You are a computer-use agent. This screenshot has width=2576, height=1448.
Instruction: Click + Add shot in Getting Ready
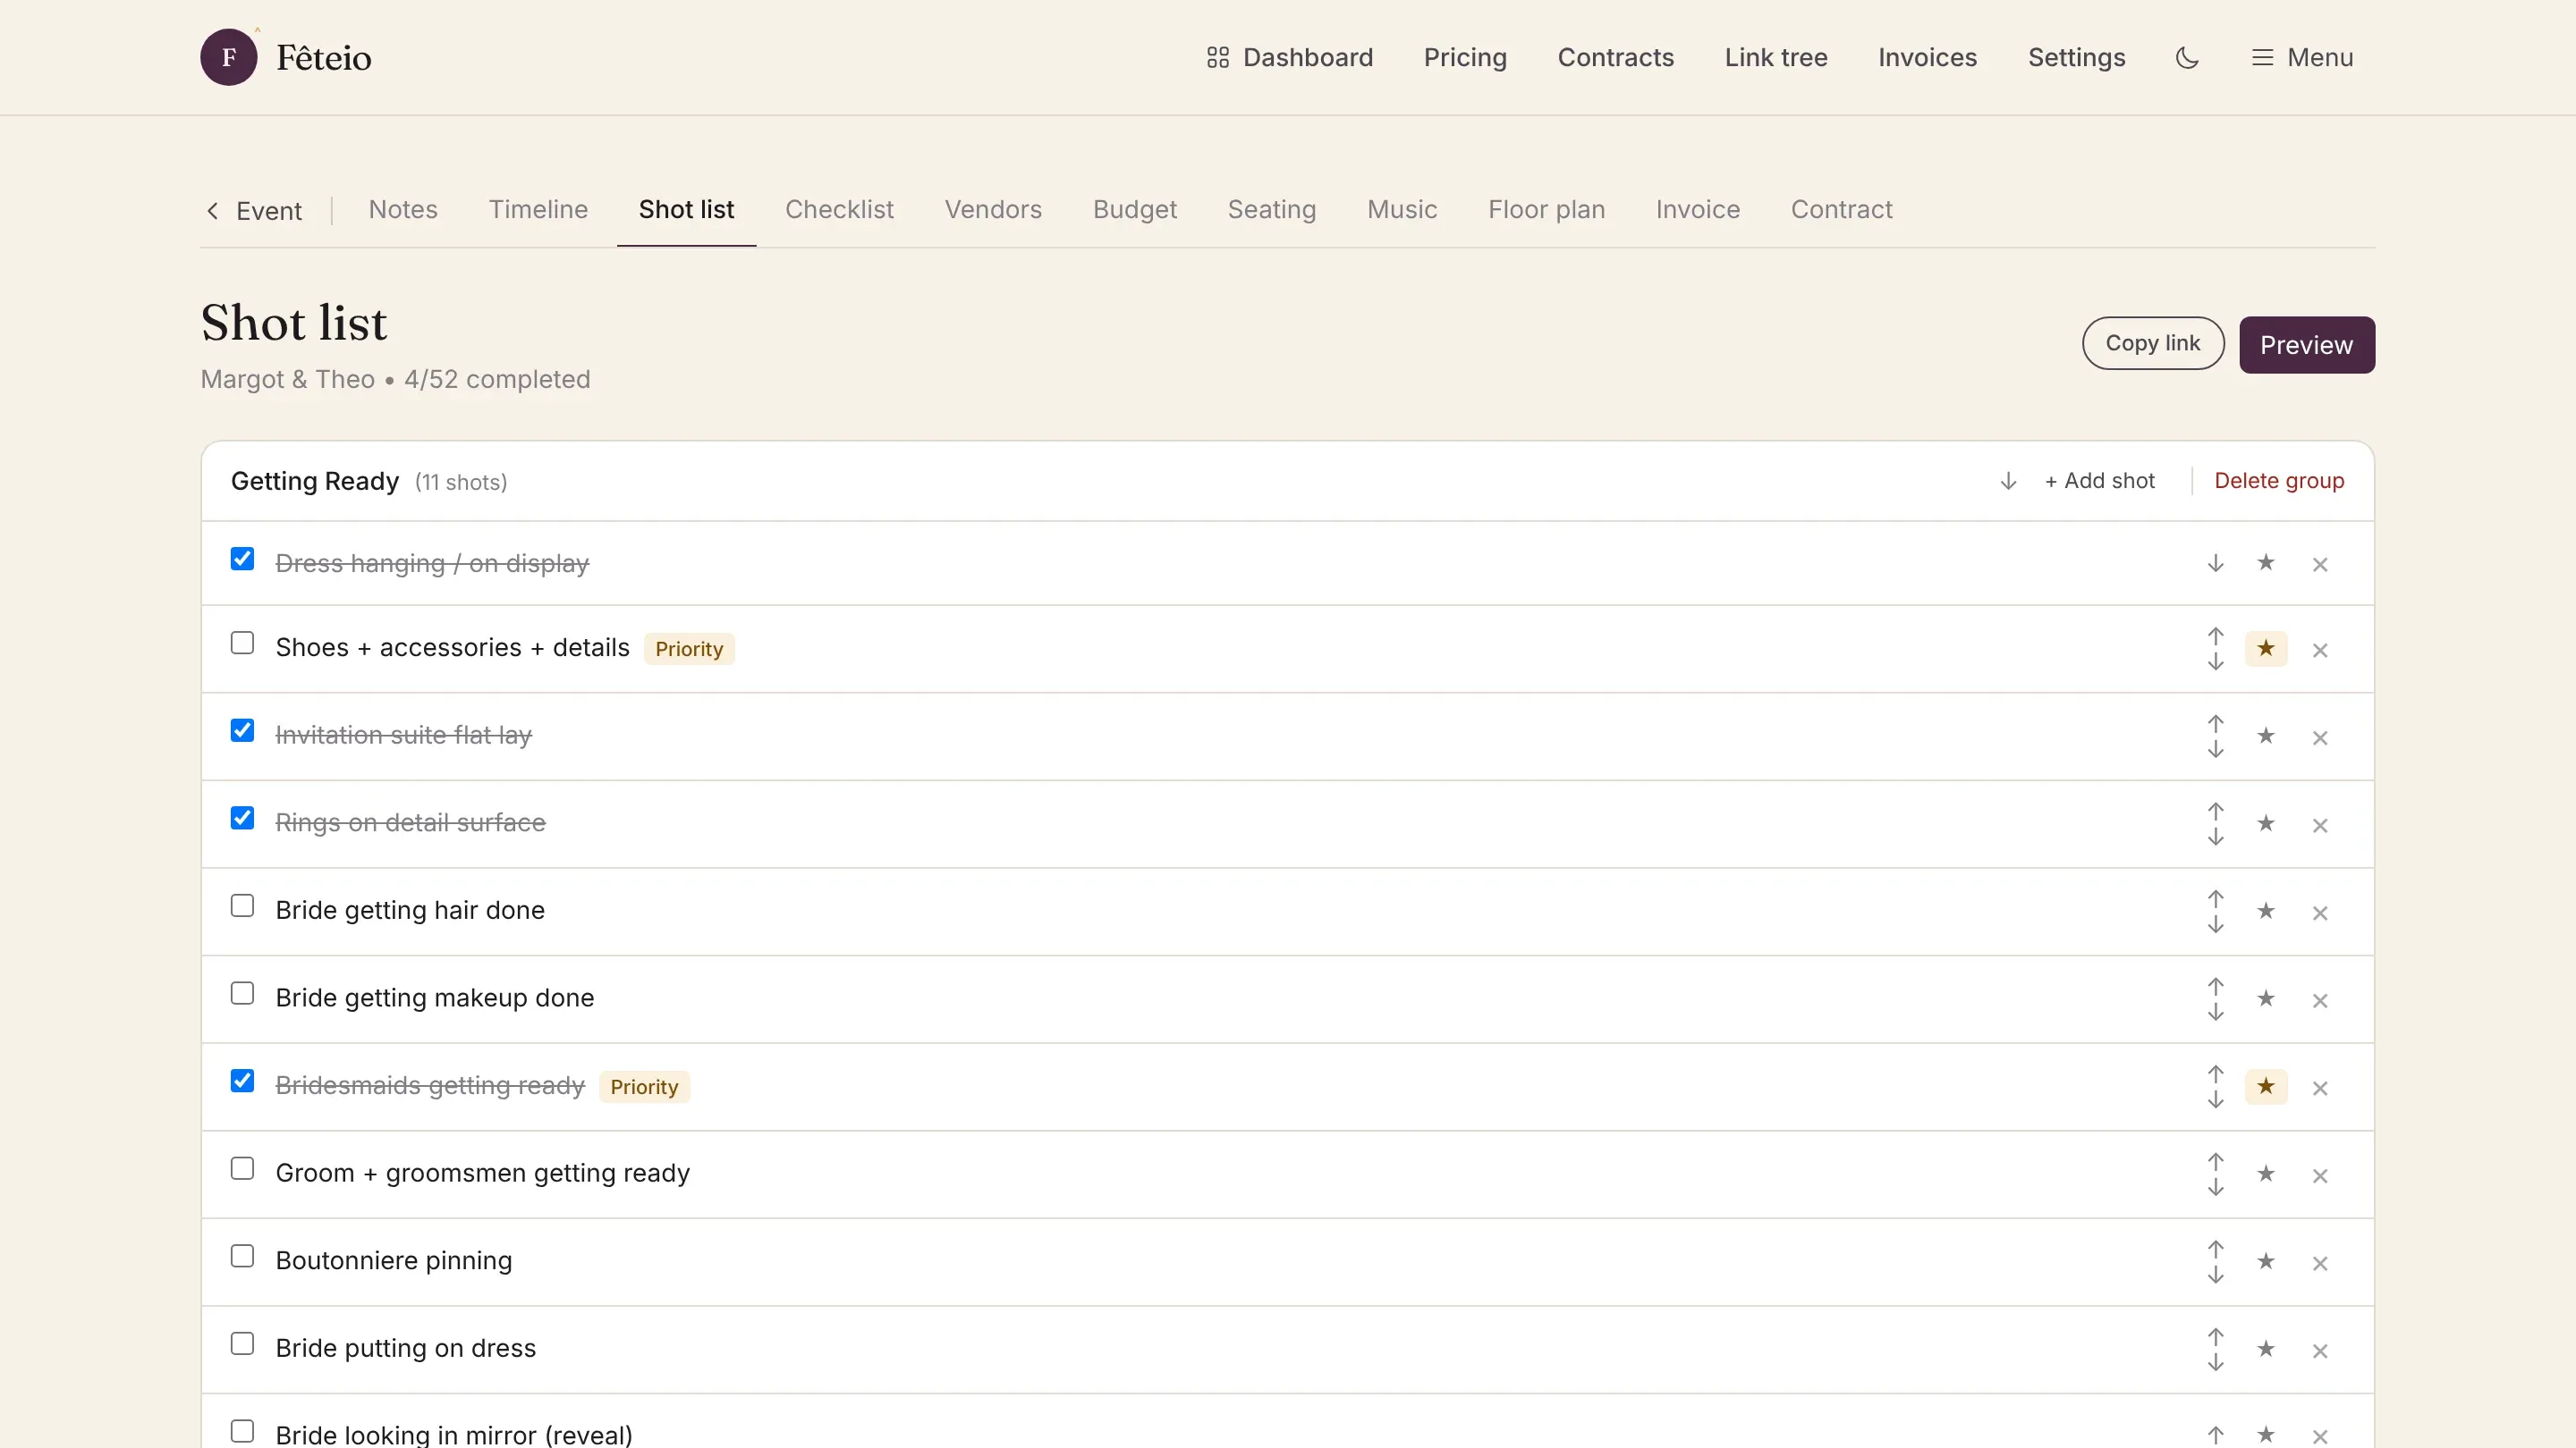point(2099,481)
